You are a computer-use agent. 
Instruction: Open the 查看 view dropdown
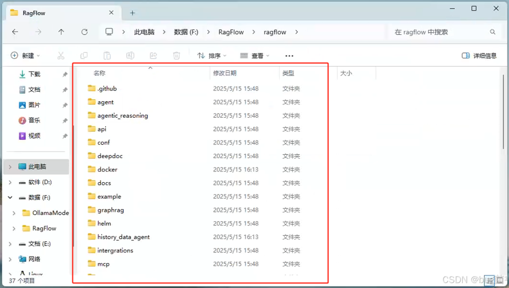coord(255,56)
